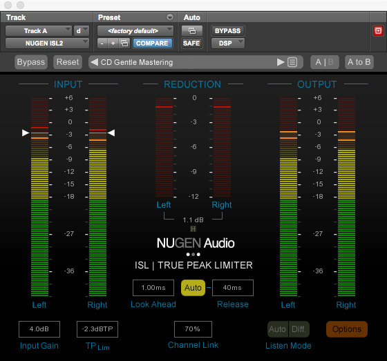This screenshot has height=361, width=387.
Task: Click the Right output level meter
Action: click(x=346, y=197)
